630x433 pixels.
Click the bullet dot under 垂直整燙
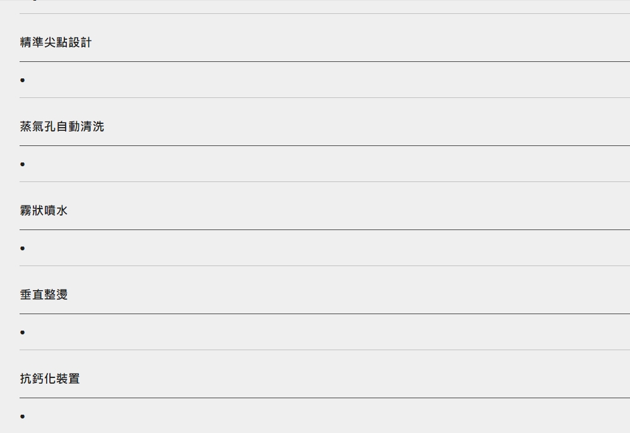(23, 332)
